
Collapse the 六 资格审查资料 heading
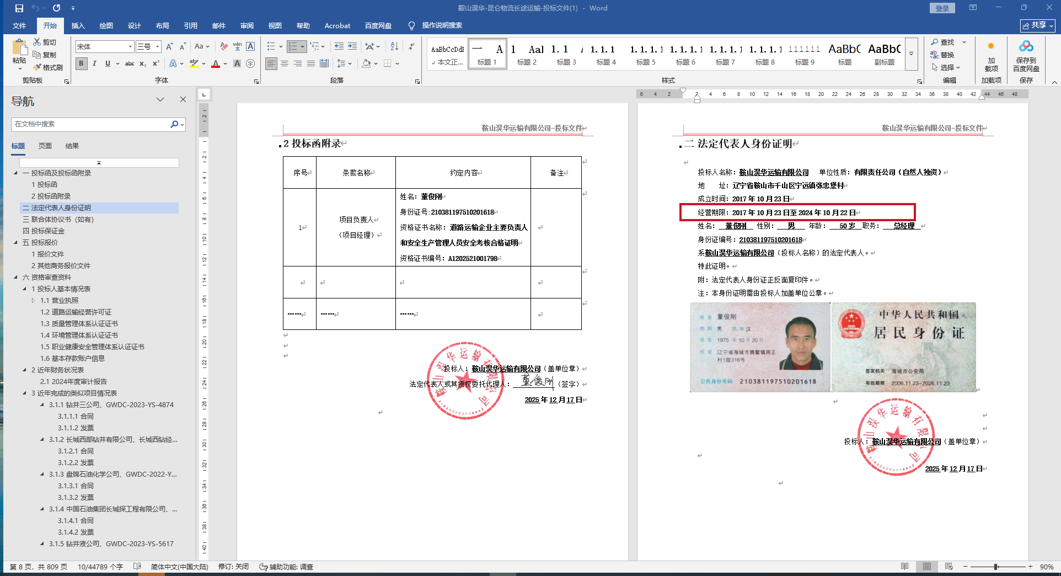click(x=15, y=277)
